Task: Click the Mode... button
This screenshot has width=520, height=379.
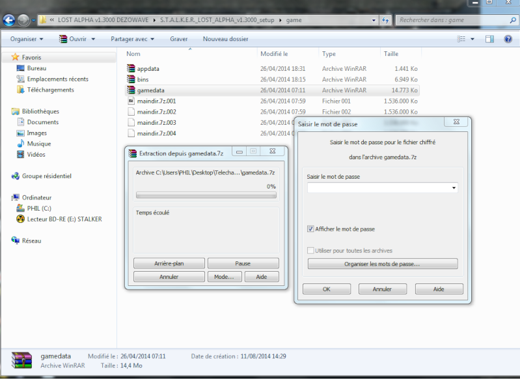Action: pos(224,277)
